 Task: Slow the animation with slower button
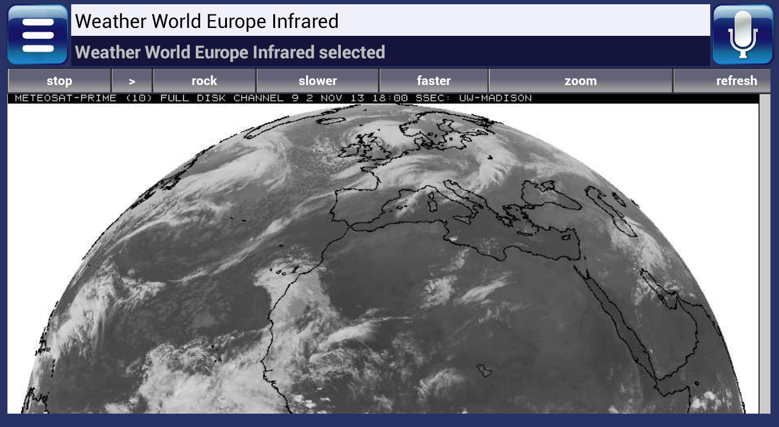(318, 81)
